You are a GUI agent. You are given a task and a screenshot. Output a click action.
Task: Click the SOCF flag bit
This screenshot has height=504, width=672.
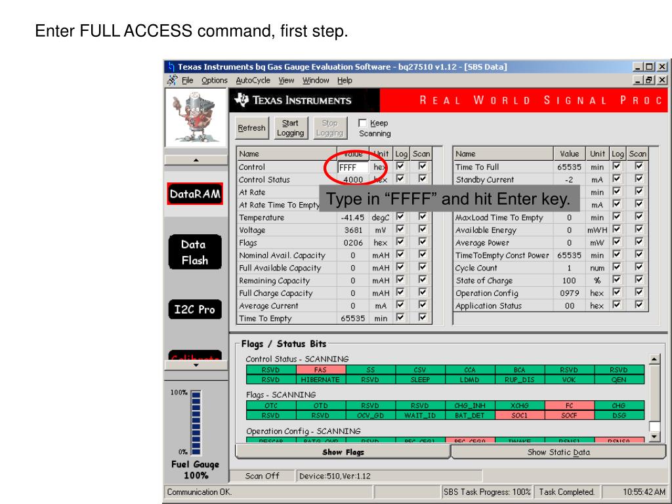click(x=569, y=415)
